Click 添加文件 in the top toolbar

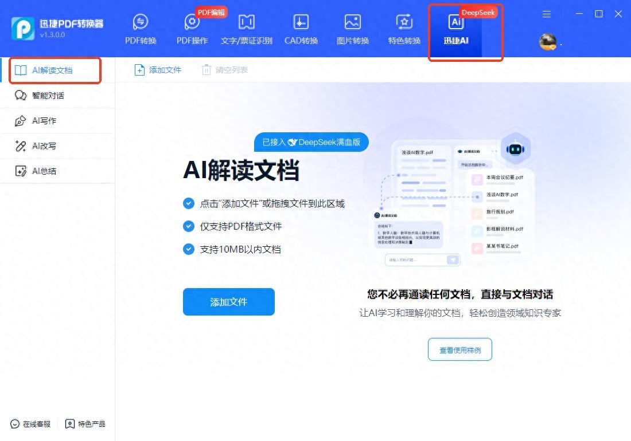pyautogui.click(x=158, y=70)
